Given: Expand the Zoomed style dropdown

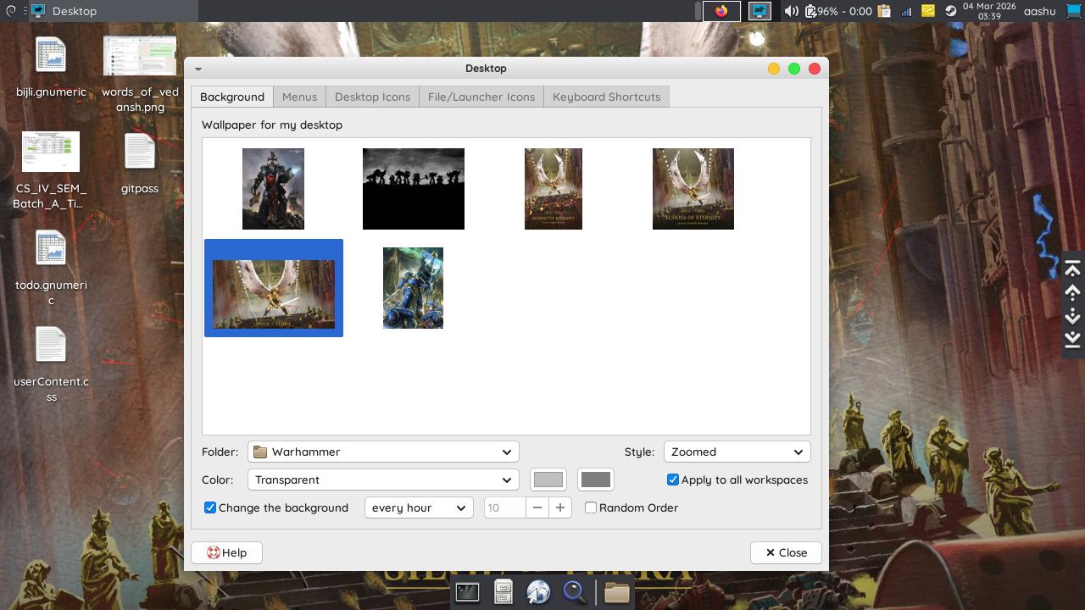Looking at the screenshot, I should pos(737,452).
